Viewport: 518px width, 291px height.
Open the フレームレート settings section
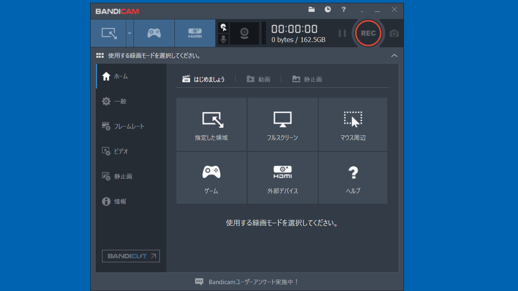[131, 126]
